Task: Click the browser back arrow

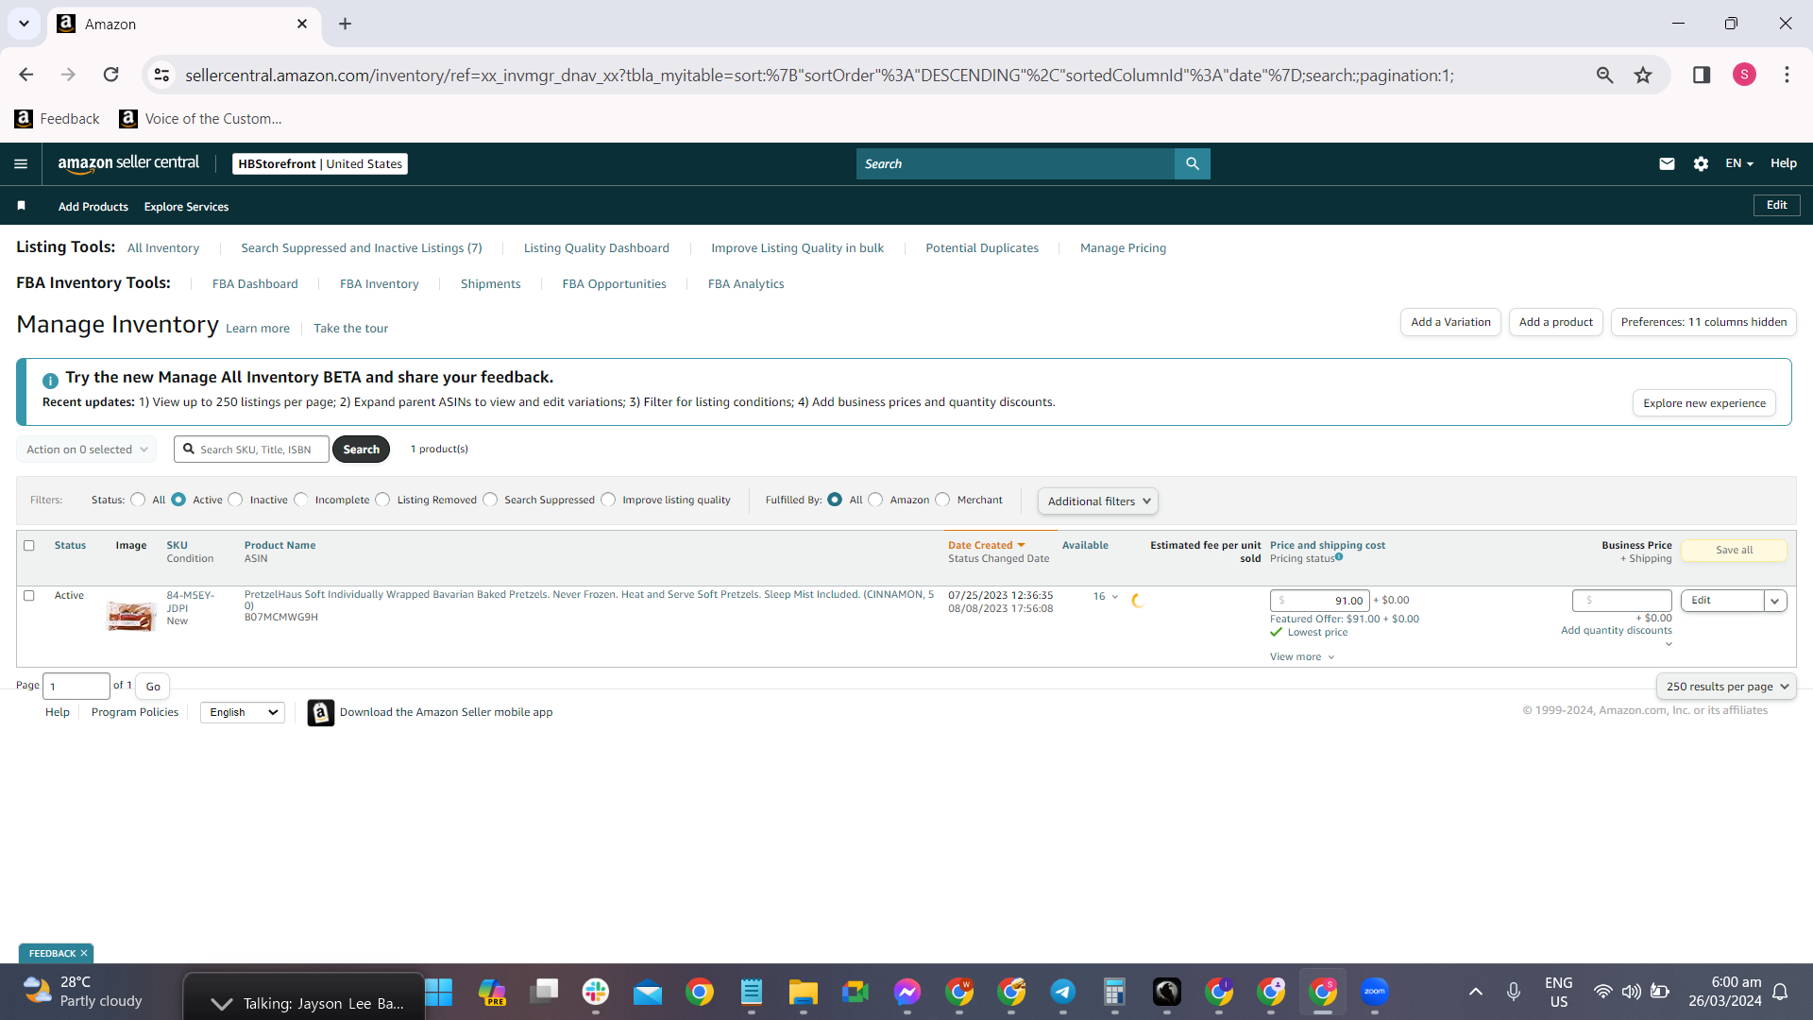Action: 26,75
